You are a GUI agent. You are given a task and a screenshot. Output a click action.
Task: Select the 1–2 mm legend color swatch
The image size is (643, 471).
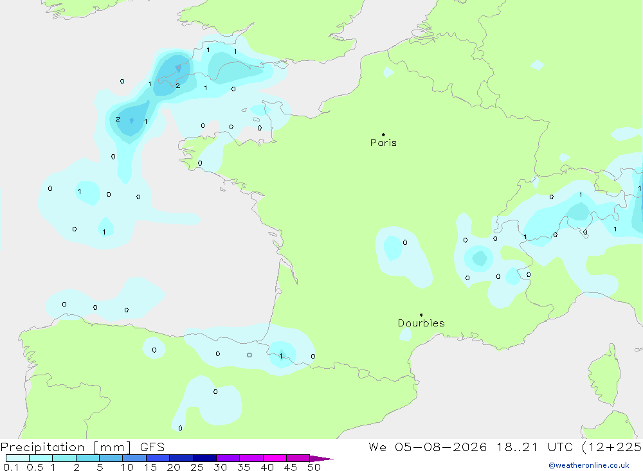click(x=64, y=458)
